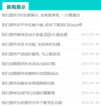Screen dimensions: 101x107
Task: Open the 团购活动 news item
Action: coord(30,73)
